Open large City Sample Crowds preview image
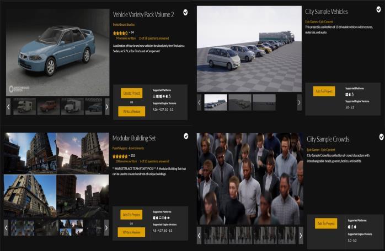Image resolution: width=385 pixels, height=251 pixels. tap(250, 179)
